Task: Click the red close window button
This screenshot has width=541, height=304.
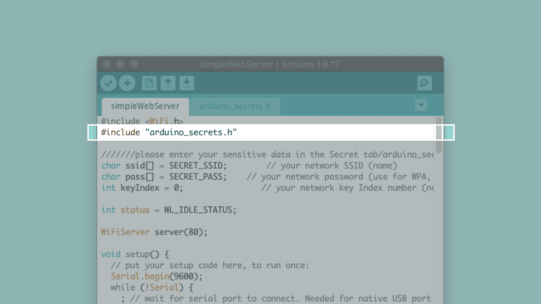Action: pos(107,64)
